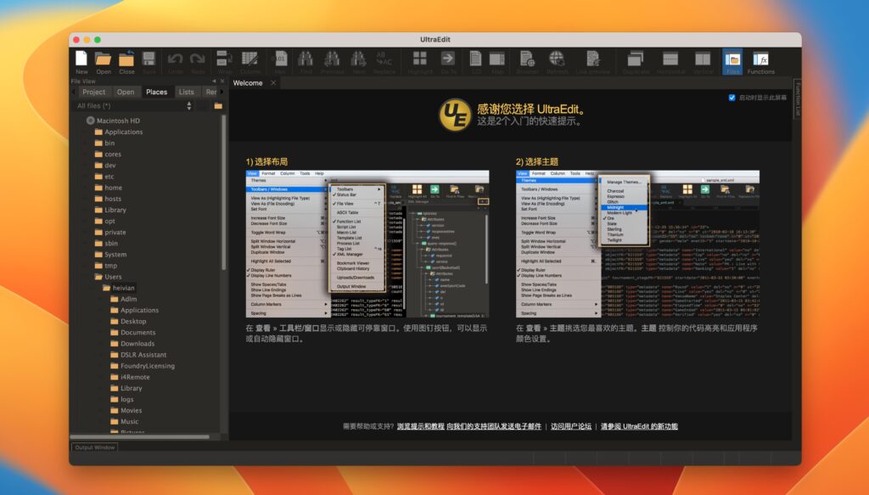Uncheck the 启动时显示此屏幕 checkbox
Viewport: 869px width, 495px height.
pyautogui.click(x=732, y=97)
